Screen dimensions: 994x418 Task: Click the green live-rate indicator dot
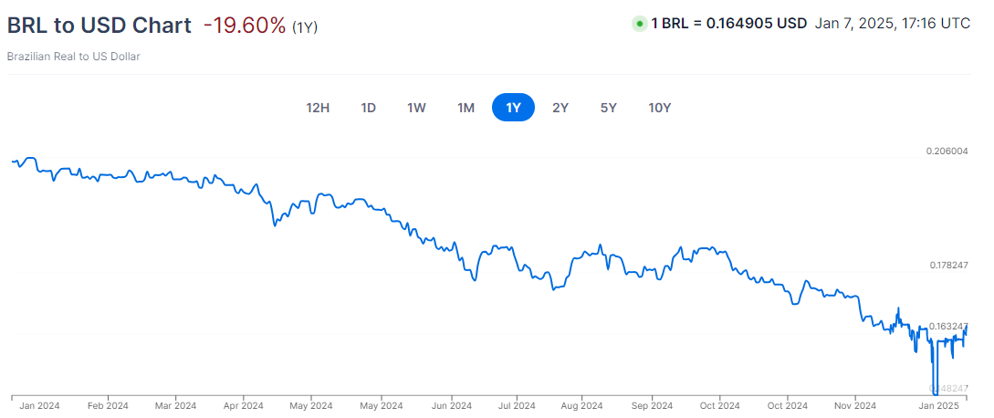point(639,24)
